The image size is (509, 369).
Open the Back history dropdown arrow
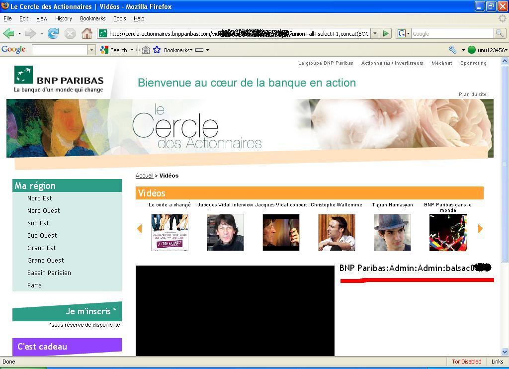pos(19,33)
